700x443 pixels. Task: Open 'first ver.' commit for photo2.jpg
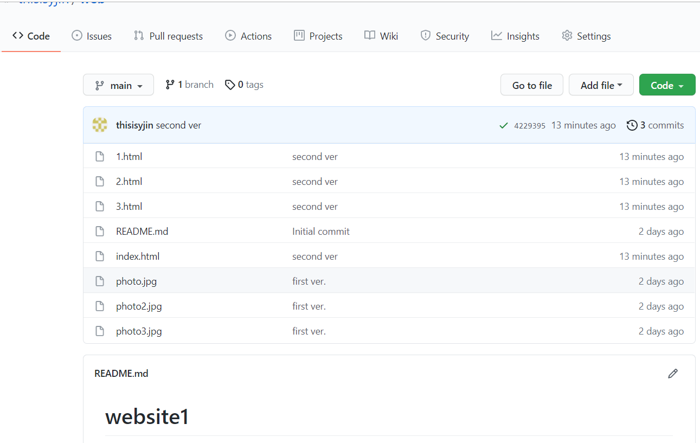click(309, 306)
